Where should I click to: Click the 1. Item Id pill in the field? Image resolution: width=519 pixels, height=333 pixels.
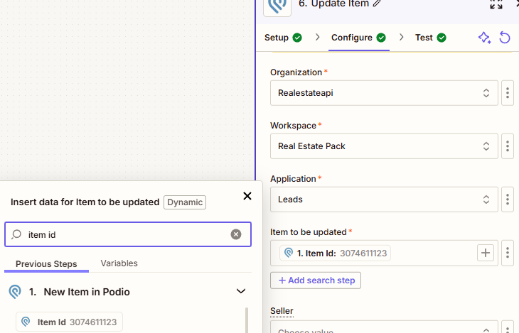pos(335,253)
